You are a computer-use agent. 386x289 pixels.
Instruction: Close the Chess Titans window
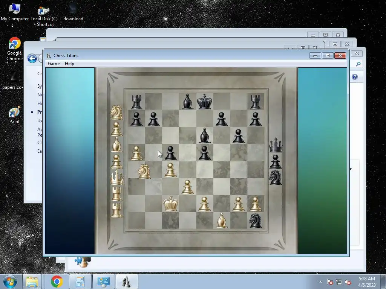(x=340, y=56)
